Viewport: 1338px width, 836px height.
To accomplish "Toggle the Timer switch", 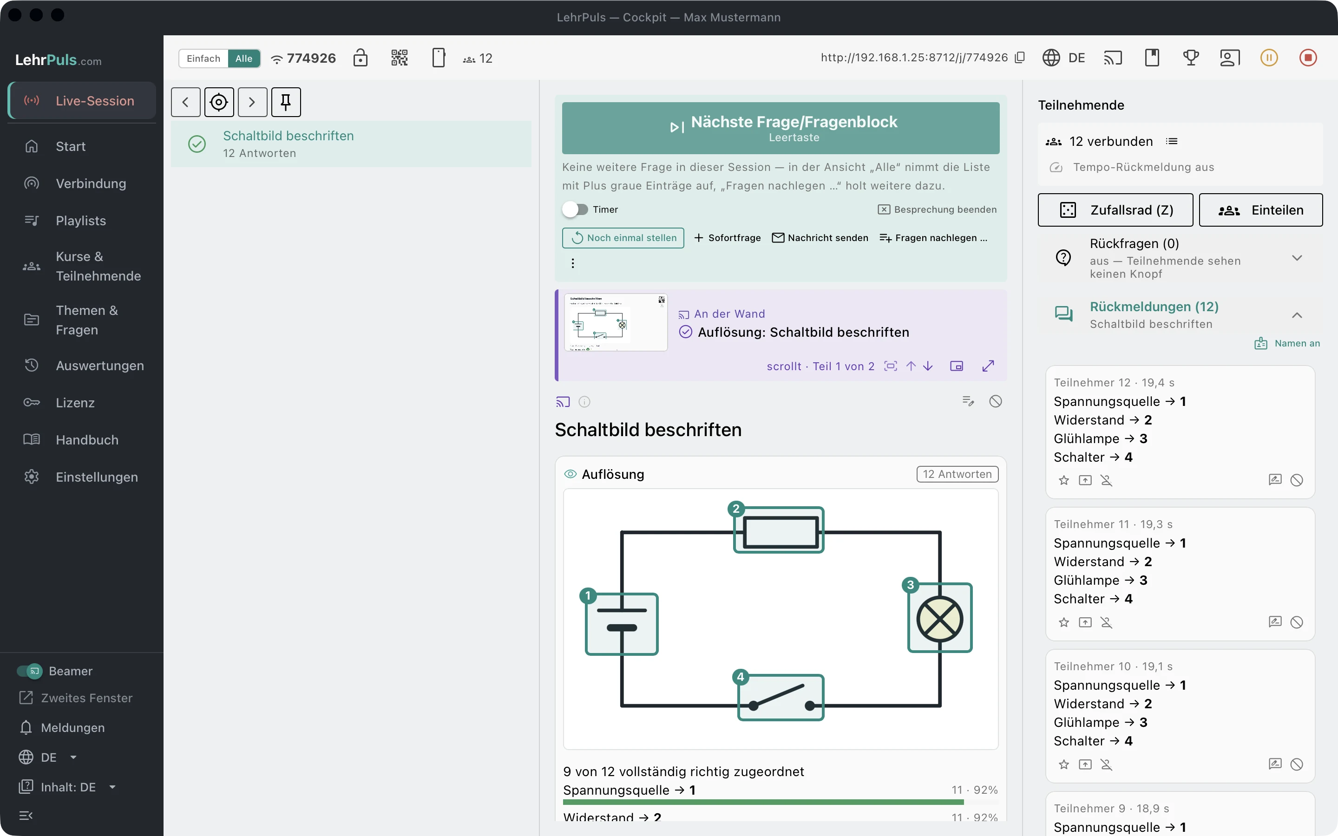I will click(x=575, y=209).
